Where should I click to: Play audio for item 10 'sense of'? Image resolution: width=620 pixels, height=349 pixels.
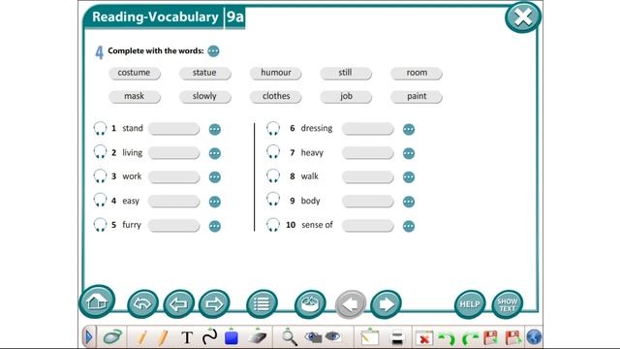[273, 225]
